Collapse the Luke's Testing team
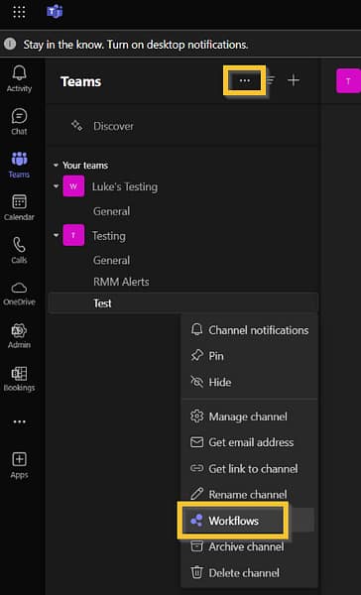This screenshot has width=361, height=595. click(x=57, y=186)
